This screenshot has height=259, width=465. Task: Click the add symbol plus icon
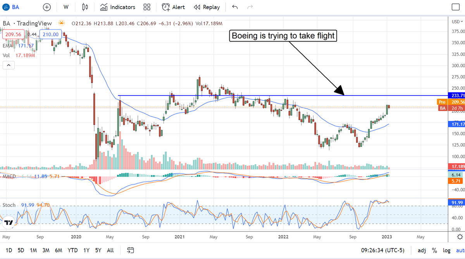click(x=47, y=7)
